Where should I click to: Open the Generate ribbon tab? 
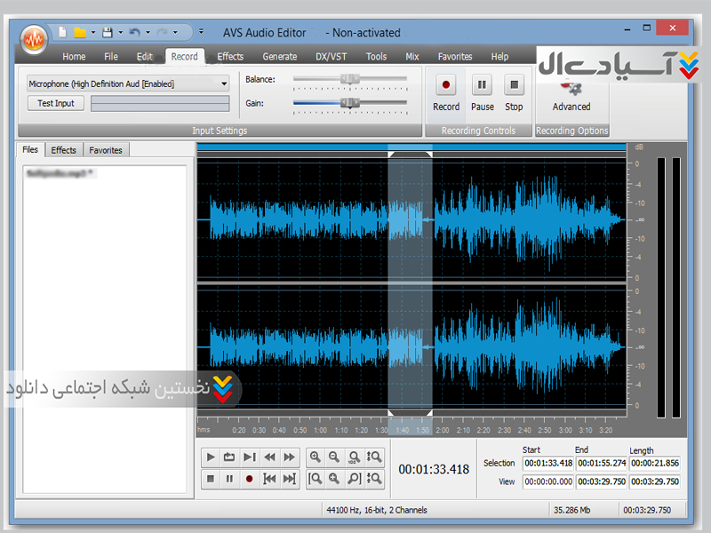click(x=280, y=57)
